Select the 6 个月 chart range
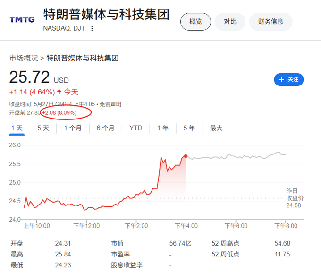The height and width of the screenshot is (273, 321). coord(105,128)
